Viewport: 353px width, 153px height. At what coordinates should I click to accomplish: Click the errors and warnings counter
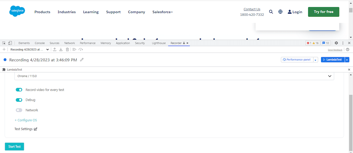point(312,43)
